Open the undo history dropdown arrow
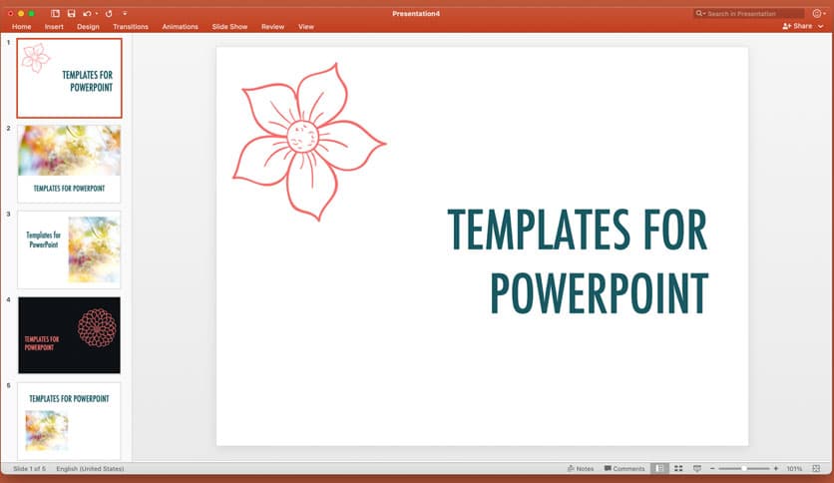This screenshot has width=834, height=483. tap(97, 13)
